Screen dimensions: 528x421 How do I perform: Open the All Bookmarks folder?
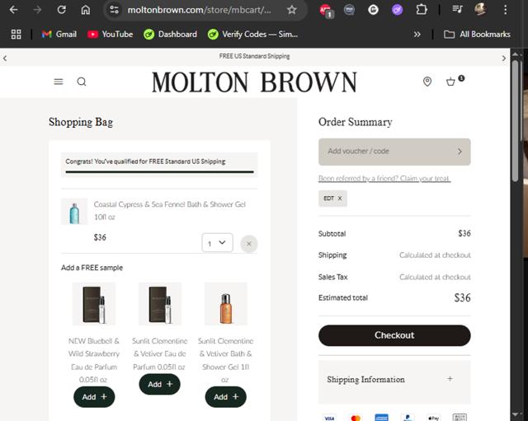tap(477, 35)
